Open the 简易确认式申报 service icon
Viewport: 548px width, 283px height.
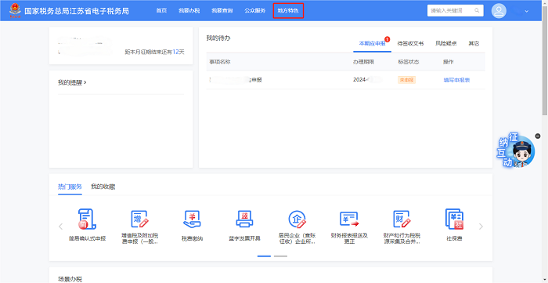[87, 220]
